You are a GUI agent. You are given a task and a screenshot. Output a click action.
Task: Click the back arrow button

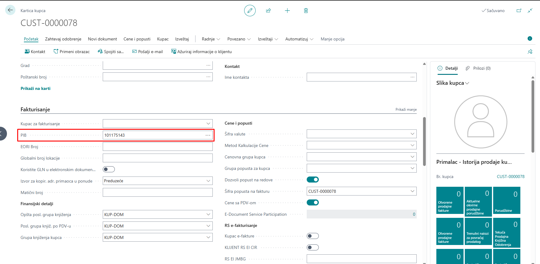(x=10, y=10)
